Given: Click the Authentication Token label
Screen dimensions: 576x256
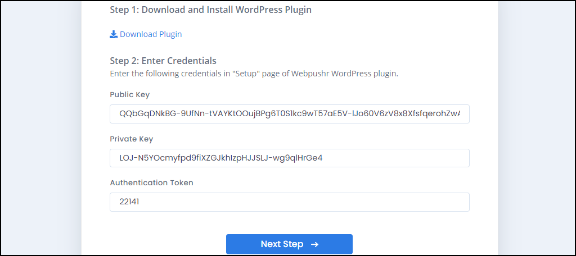Looking at the screenshot, I should [x=151, y=182].
